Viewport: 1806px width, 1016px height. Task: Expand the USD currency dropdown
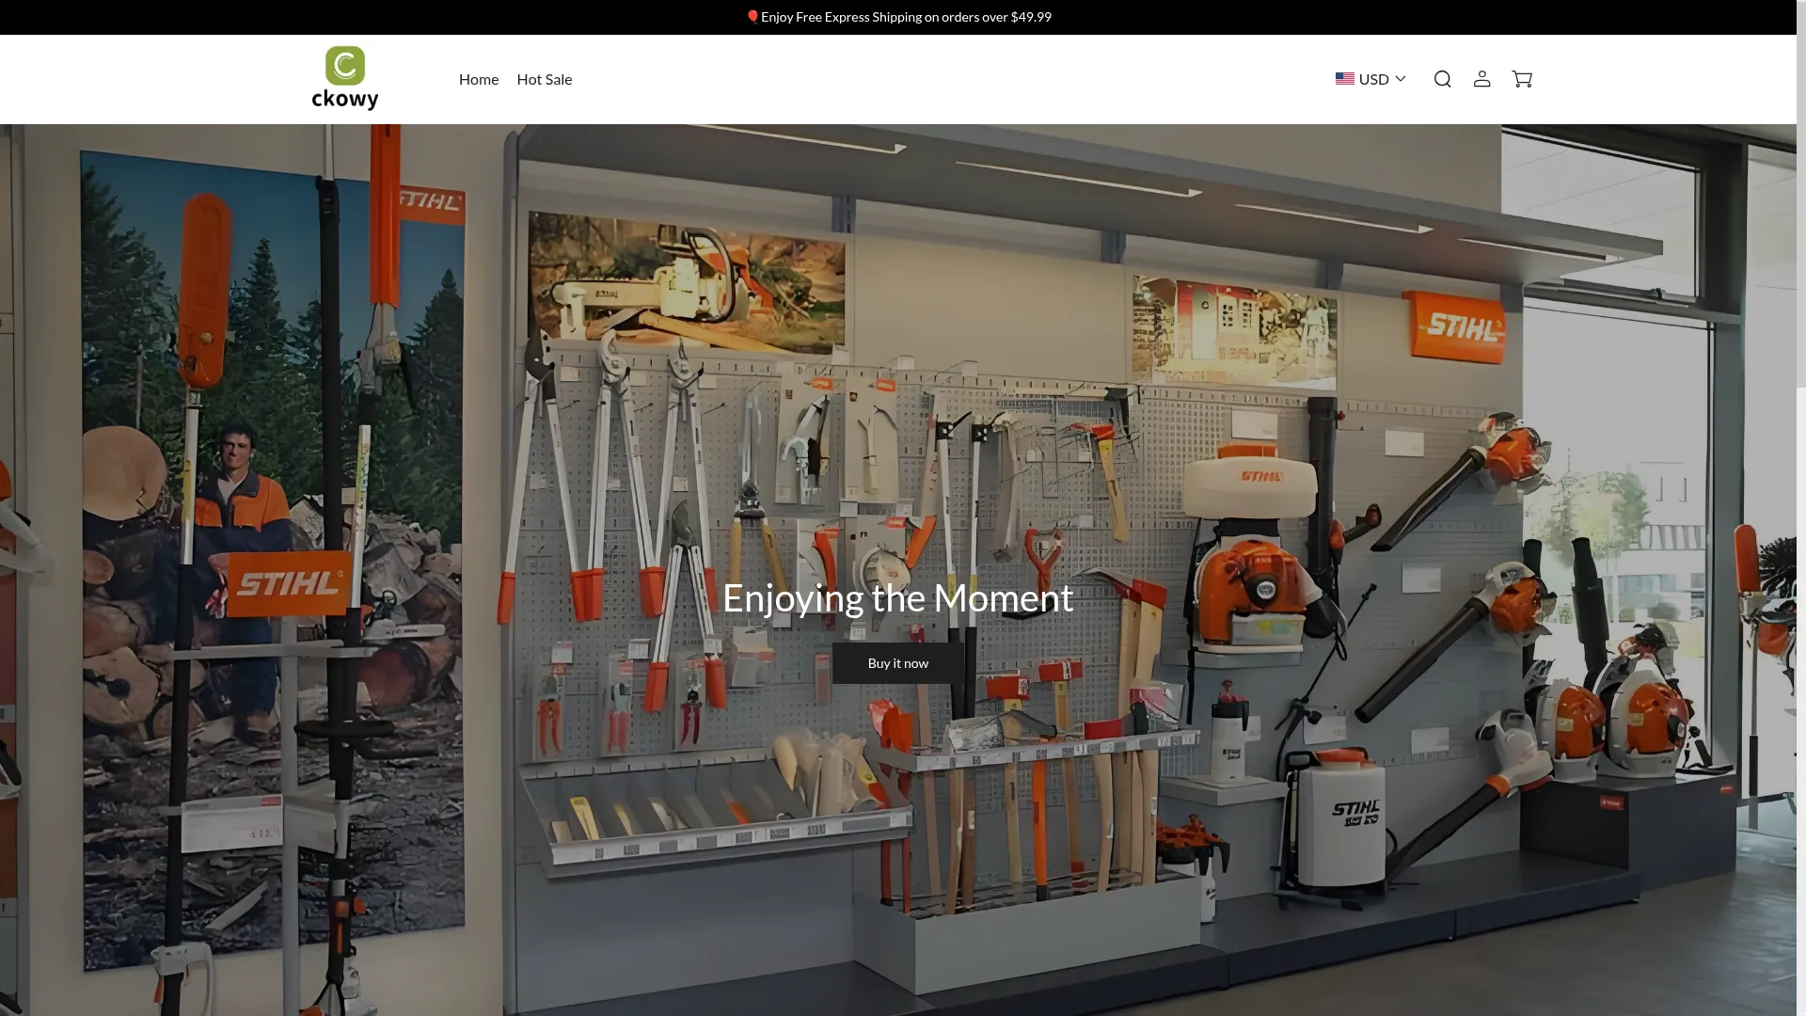(x=1370, y=79)
